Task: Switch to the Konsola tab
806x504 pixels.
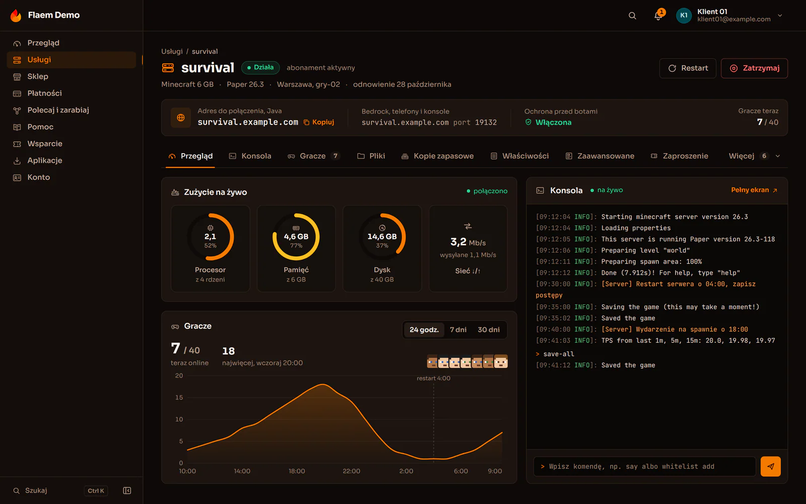Action: tap(250, 156)
